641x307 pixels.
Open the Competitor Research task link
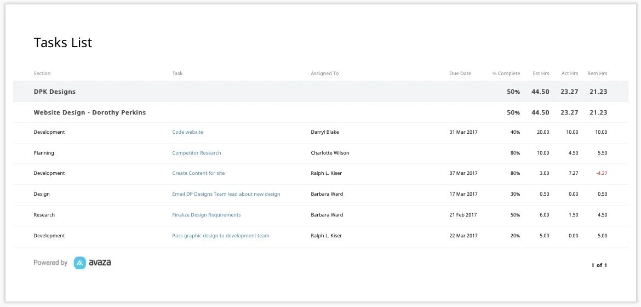[x=196, y=153]
